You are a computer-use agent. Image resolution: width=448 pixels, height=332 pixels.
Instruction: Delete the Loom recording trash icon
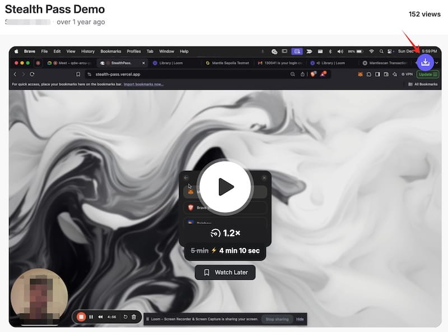click(134, 317)
